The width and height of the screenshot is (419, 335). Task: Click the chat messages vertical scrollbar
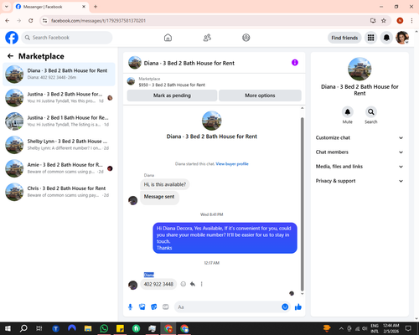click(x=302, y=204)
